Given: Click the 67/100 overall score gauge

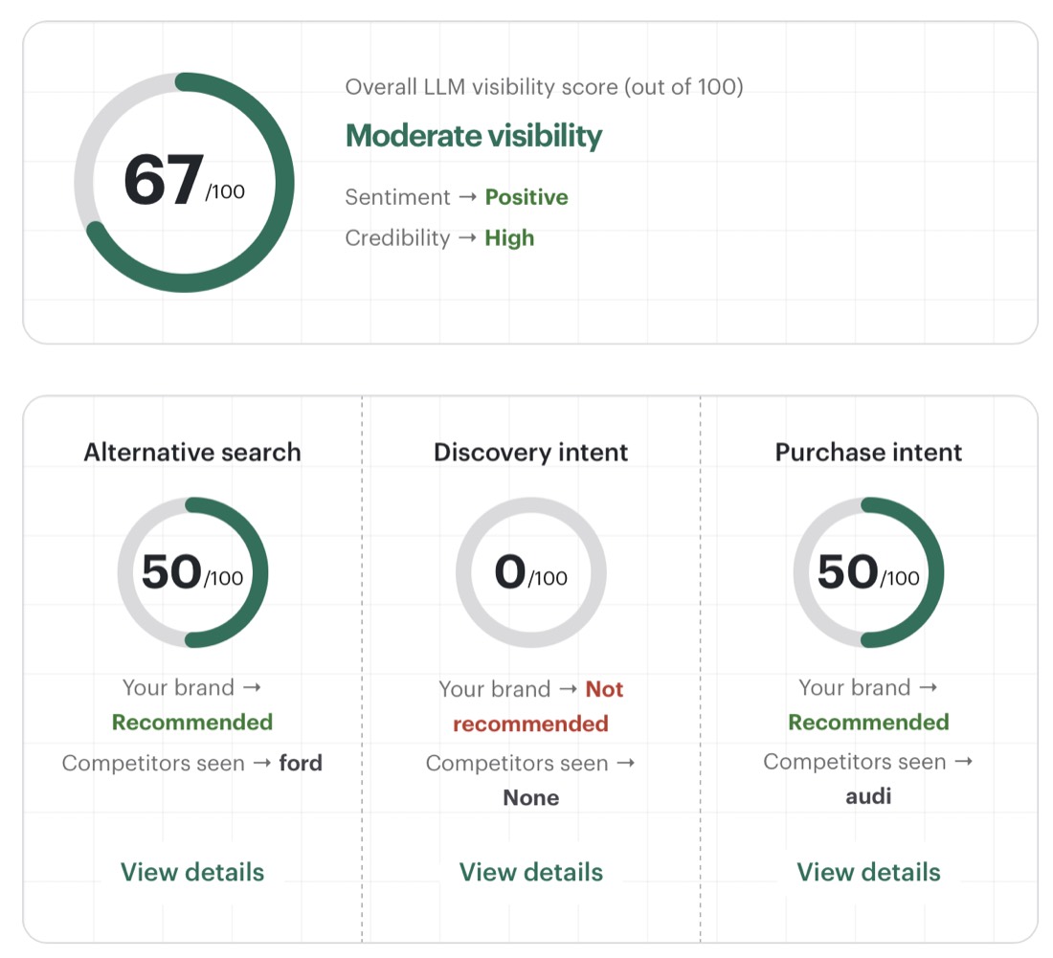Looking at the screenshot, I should tap(184, 182).
